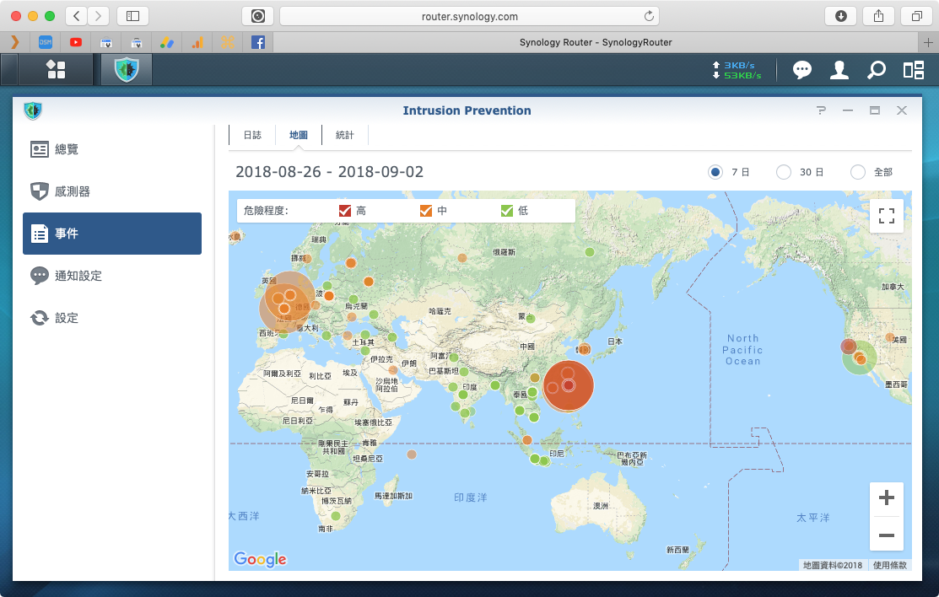939x597 pixels.
Task: Click Safari back button
Action: 76,16
